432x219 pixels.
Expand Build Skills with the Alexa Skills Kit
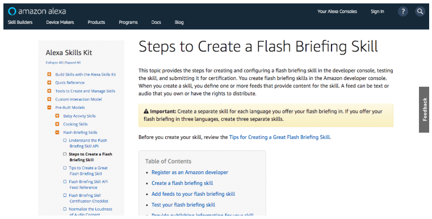[49, 74]
